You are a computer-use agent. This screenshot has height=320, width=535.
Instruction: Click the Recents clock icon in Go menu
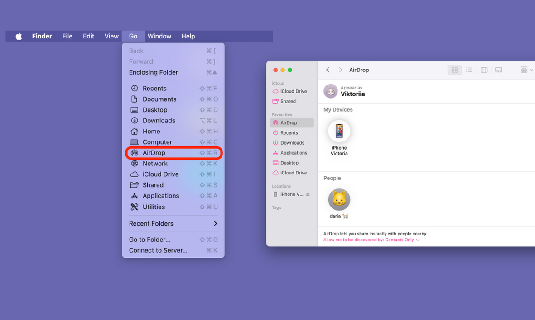click(x=135, y=88)
